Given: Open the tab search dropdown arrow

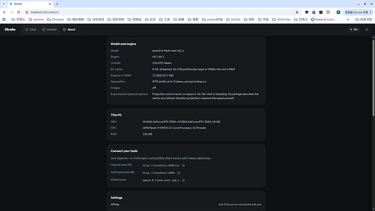Looking at the screenshot, I should tap(4, 4).
